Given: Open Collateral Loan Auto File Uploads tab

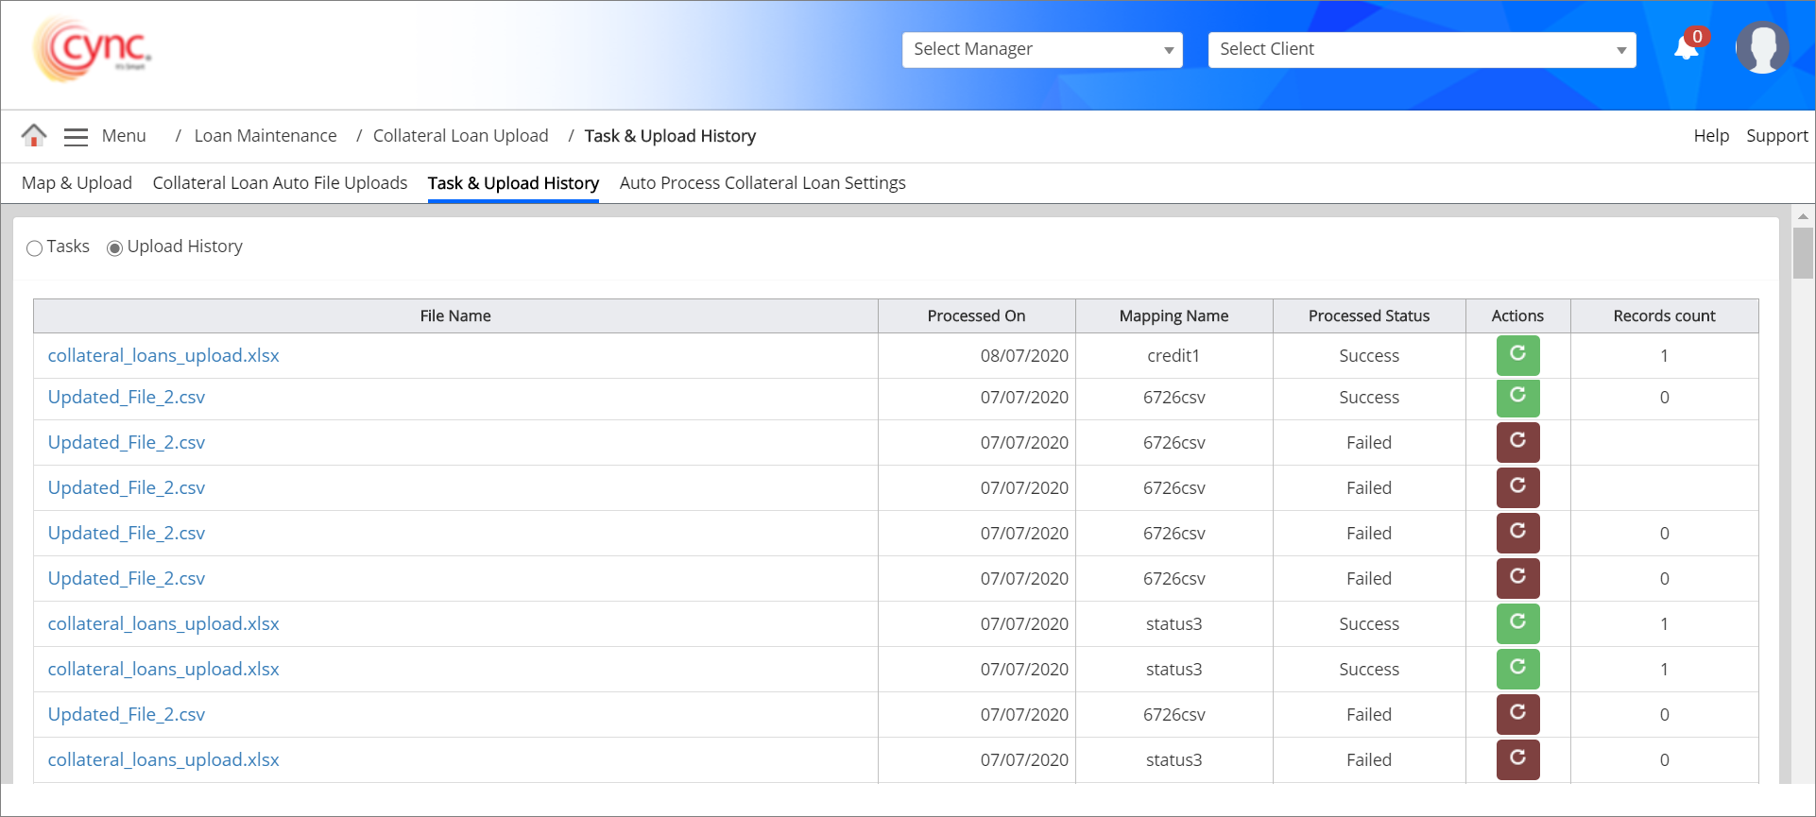Looking at the screenshot, I should coord(280,183).
